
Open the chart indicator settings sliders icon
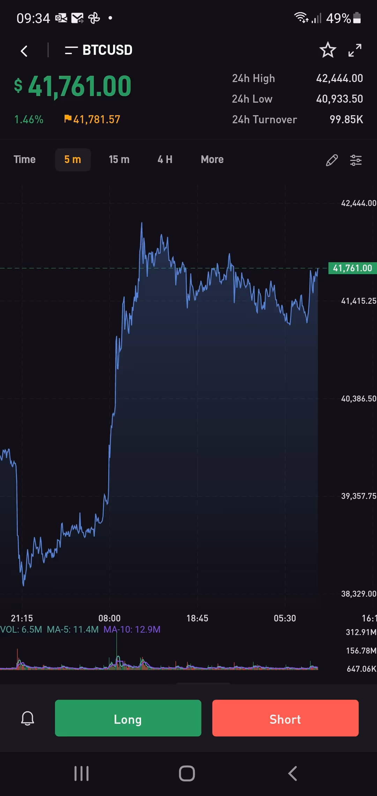click(356, 160)
